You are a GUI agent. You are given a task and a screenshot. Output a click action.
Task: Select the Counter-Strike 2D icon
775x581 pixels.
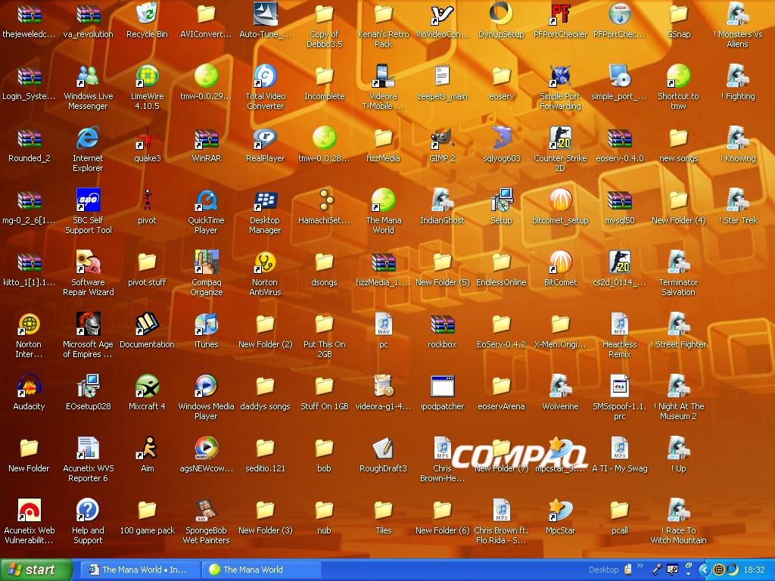pos(561,138)
